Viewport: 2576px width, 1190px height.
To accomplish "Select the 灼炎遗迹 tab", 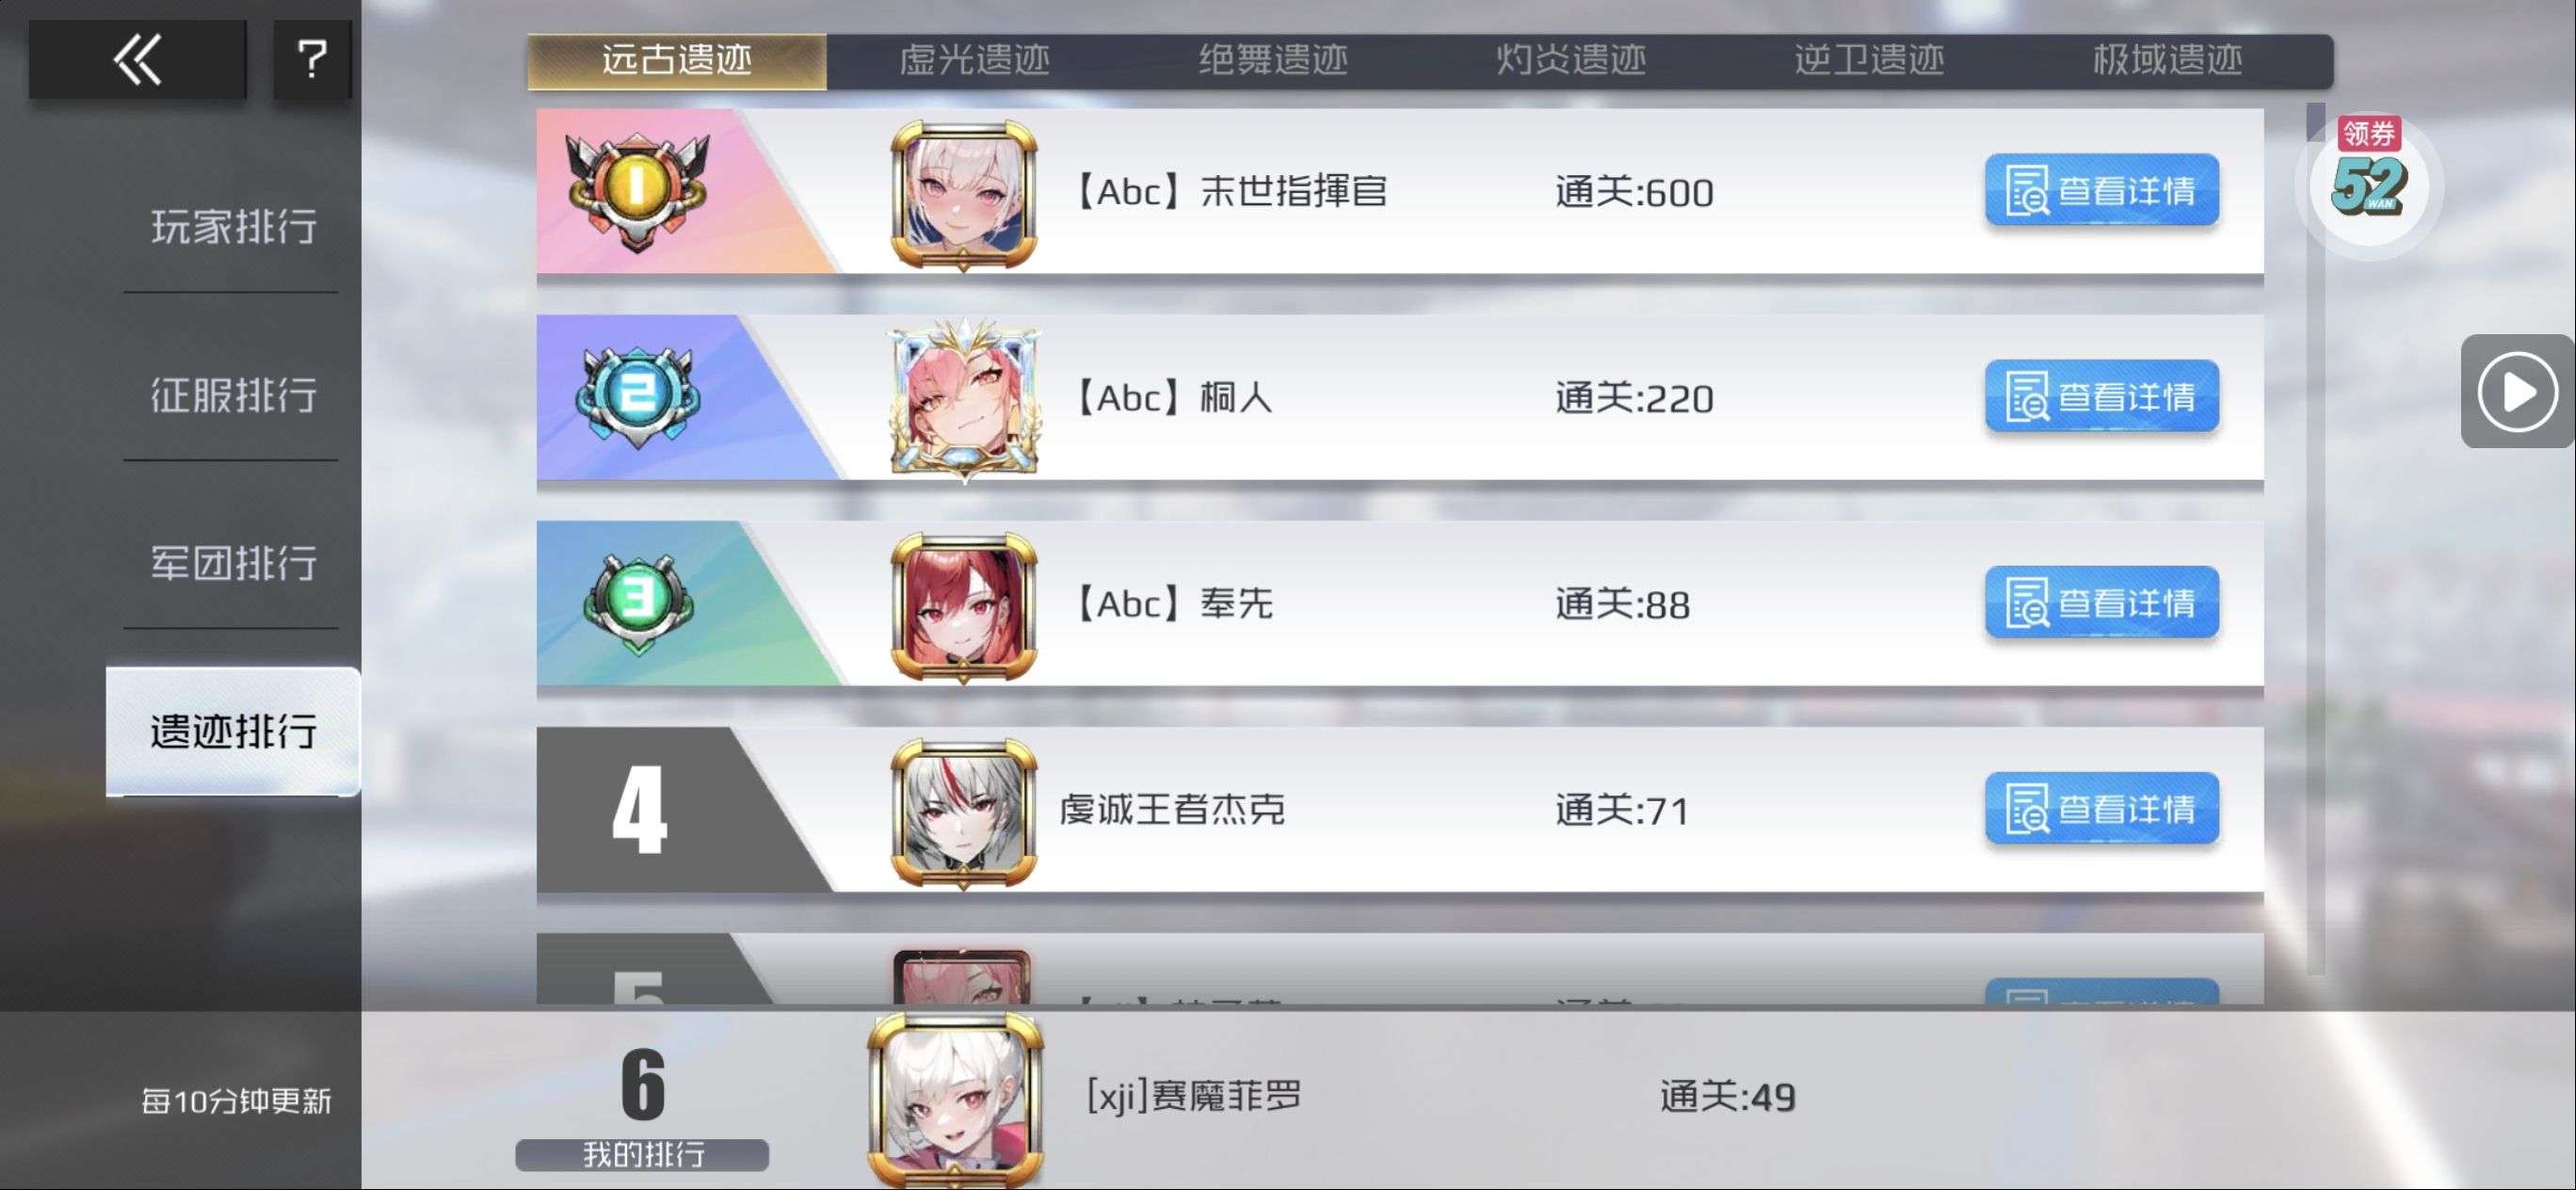I will [x=1571, y=60].
